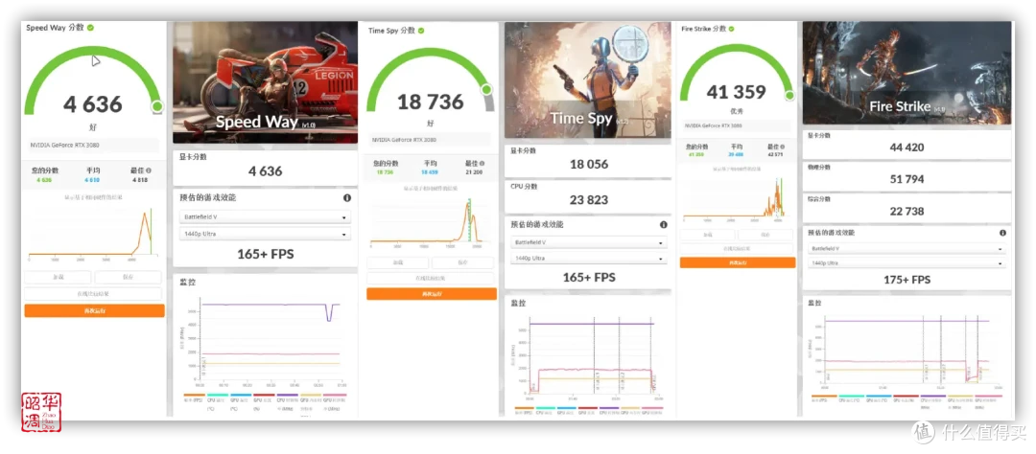
Task: Click the Time Spy monitoring line graph
Action: pyautogui.click(x=587, y=357)
